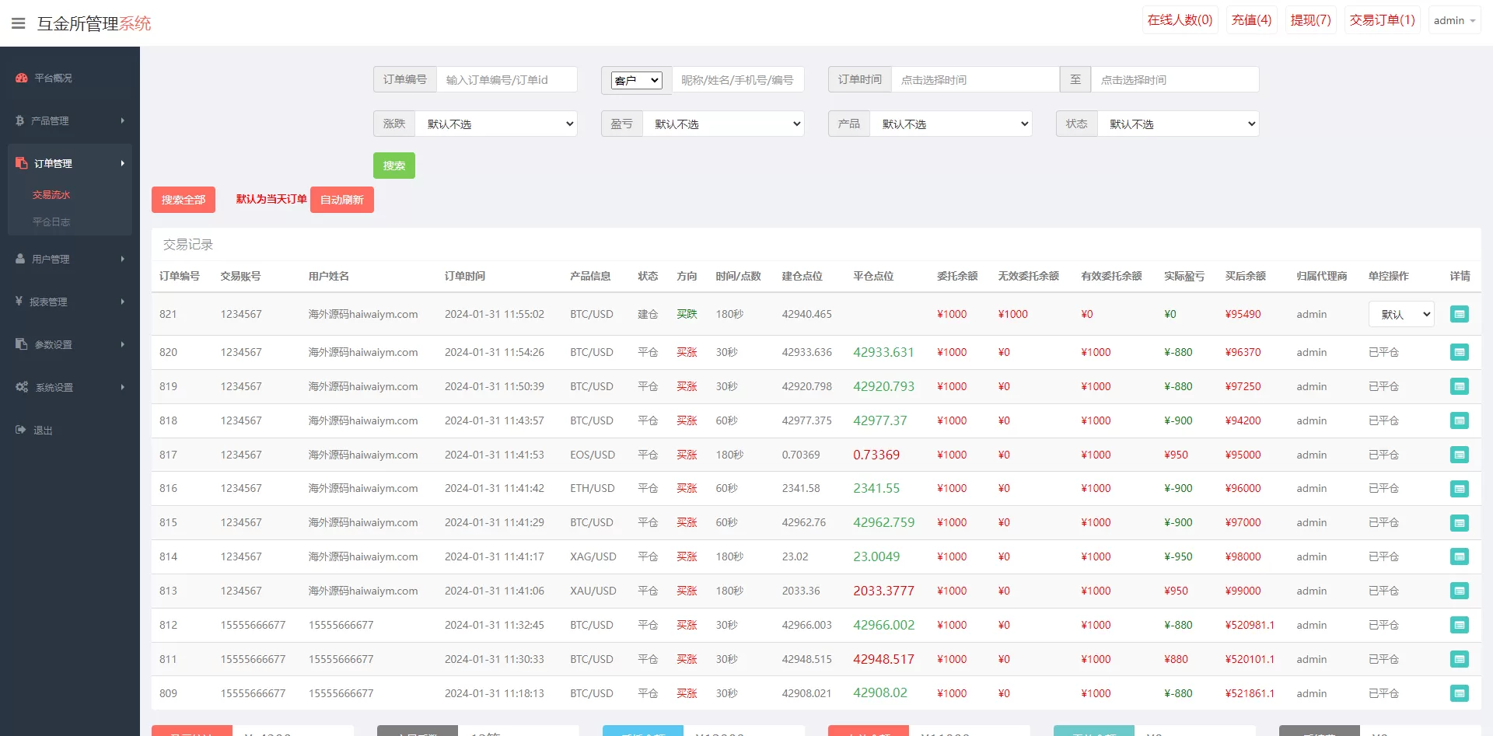The height and width of the screenshot is (736, 1493).
Task: Open the admin account dropdown
Action: point(1453,20)
